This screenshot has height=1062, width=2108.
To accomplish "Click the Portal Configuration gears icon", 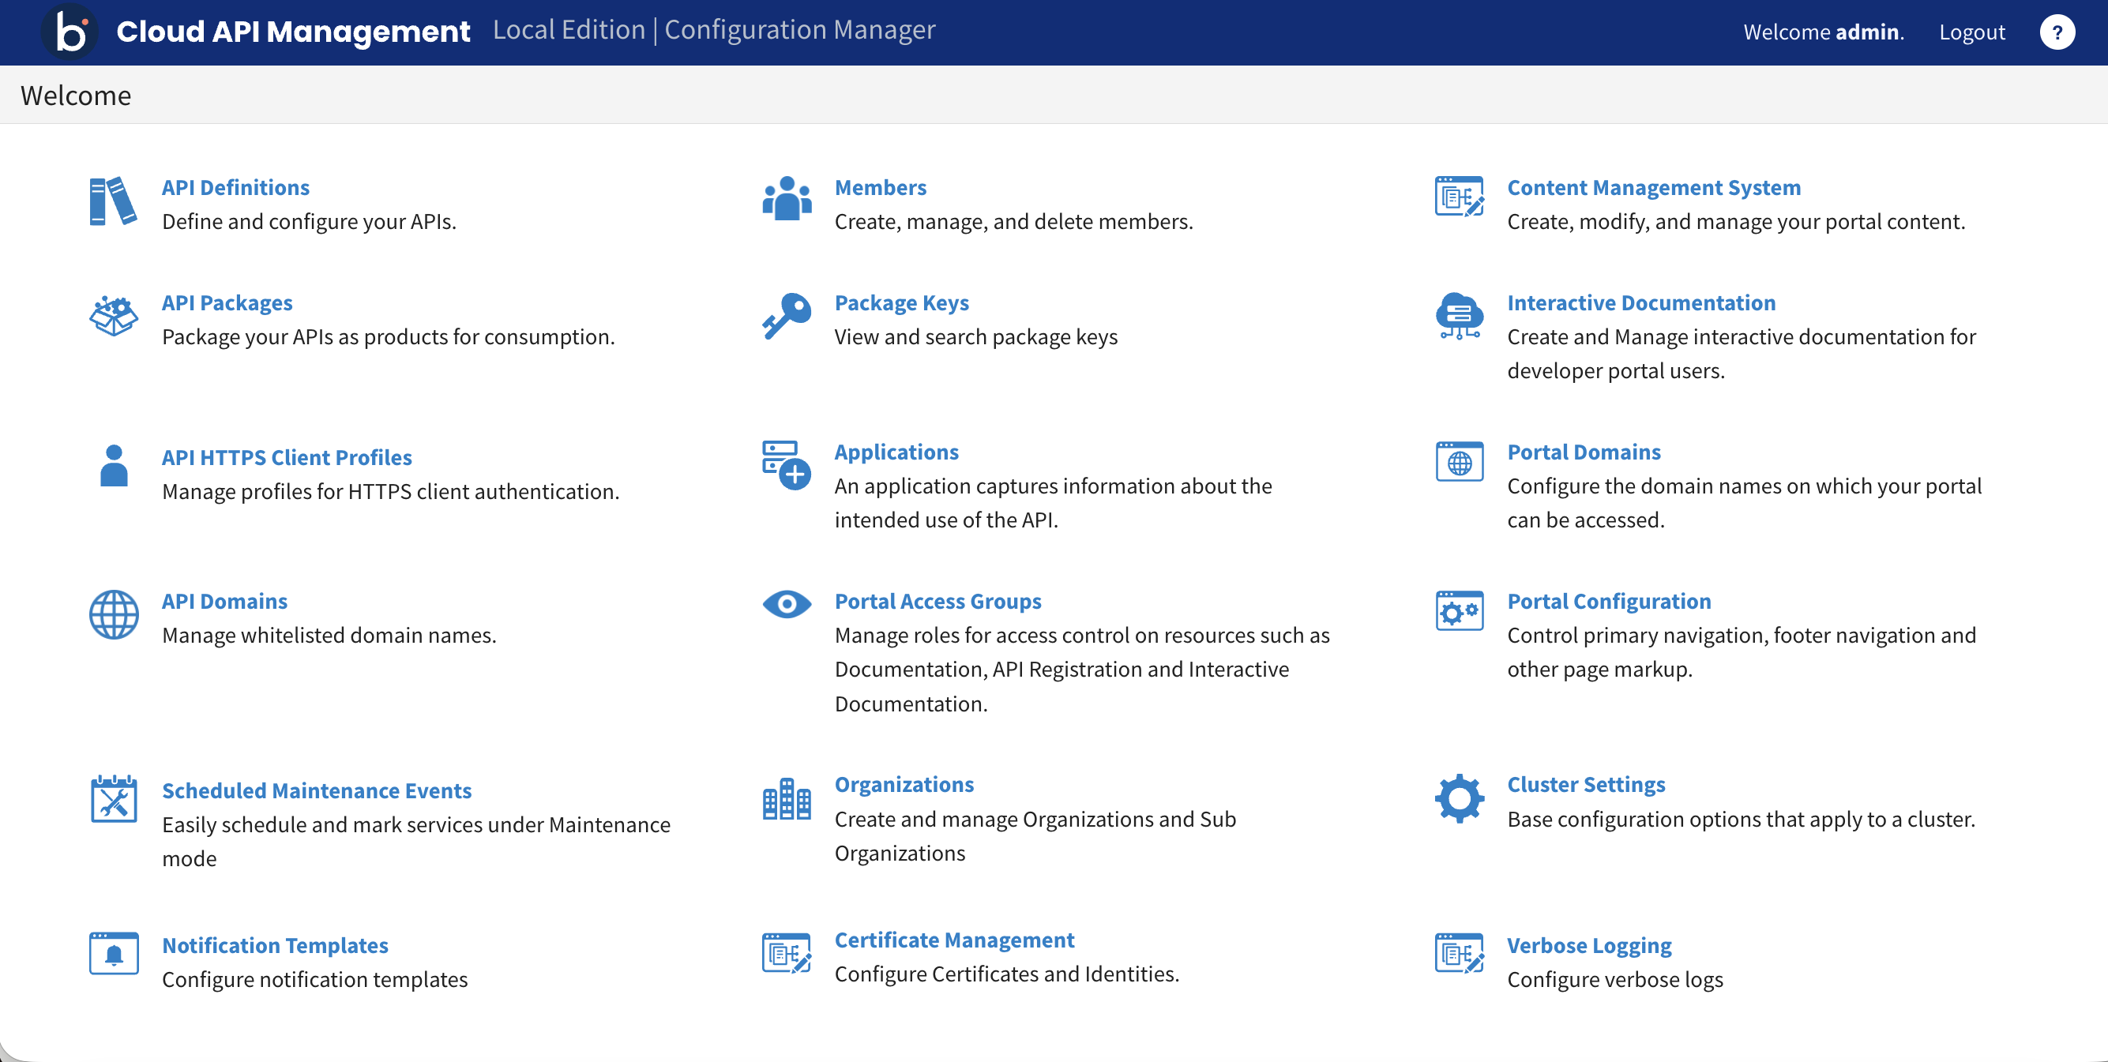I will [x=1459, y=610].
